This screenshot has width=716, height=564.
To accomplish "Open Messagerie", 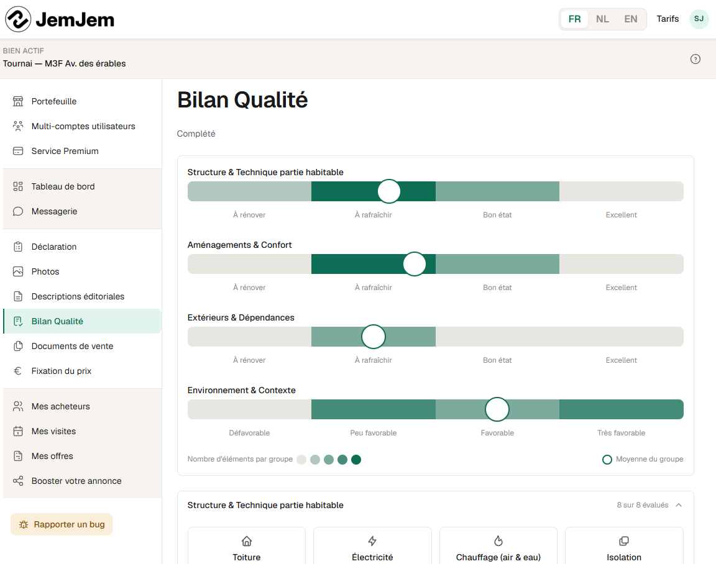I will [x=82, y=211].
